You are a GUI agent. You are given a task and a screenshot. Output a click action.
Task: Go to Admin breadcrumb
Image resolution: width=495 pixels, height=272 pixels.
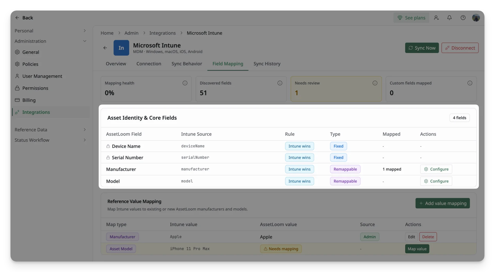(x=131, y=33)
